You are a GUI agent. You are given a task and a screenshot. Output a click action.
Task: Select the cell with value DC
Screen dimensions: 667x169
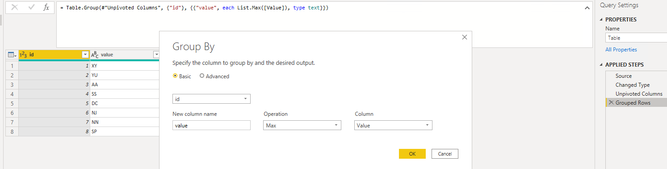125,103
